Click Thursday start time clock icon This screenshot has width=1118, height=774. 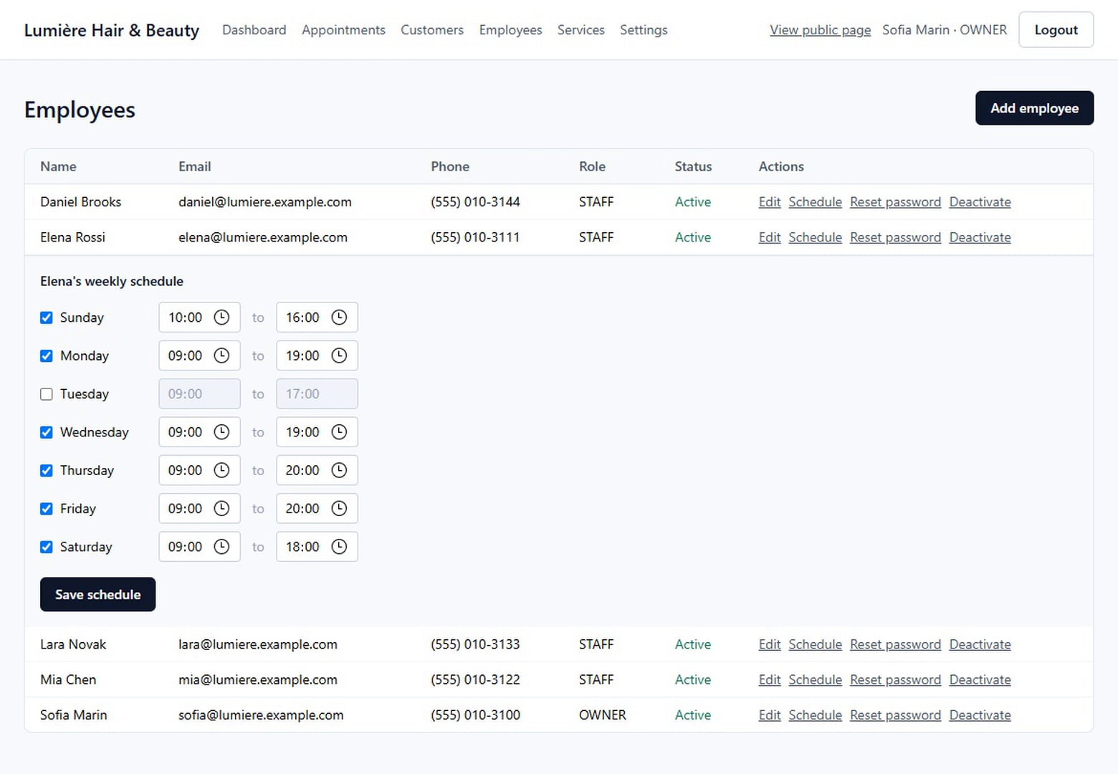click(x=222, y=470)
